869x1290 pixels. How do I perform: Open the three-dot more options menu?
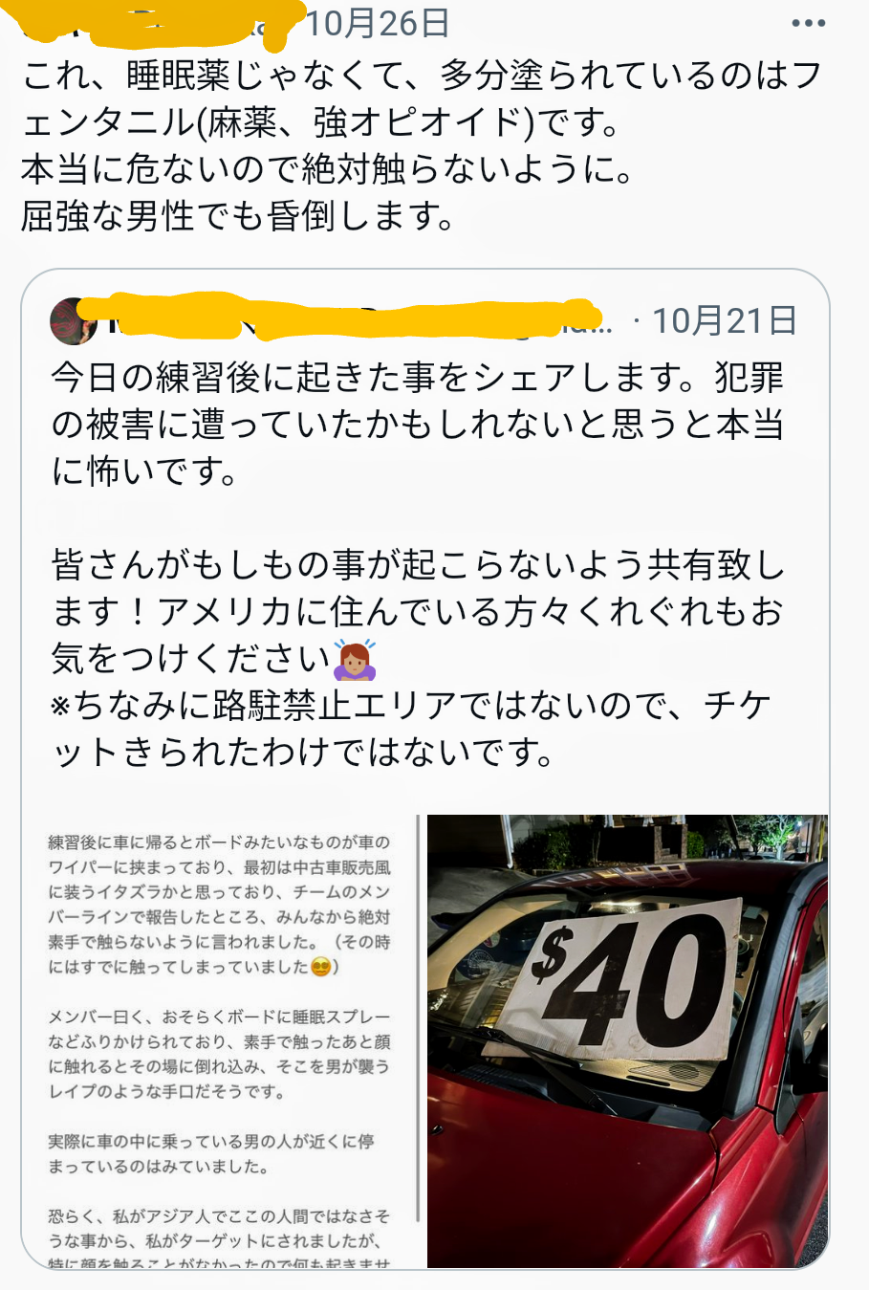(808, 23)
